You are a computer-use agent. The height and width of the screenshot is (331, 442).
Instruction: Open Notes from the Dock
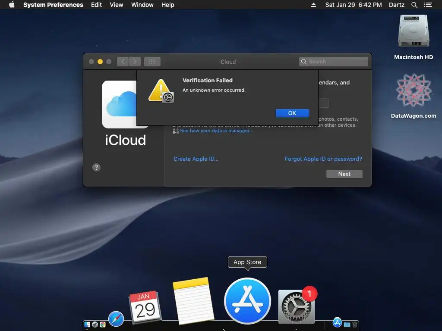click(x=194, y=300)
